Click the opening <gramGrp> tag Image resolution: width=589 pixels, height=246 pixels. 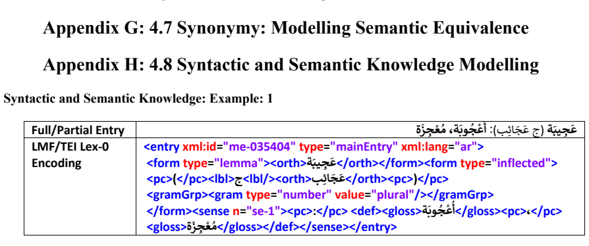(x=177, y=195)
